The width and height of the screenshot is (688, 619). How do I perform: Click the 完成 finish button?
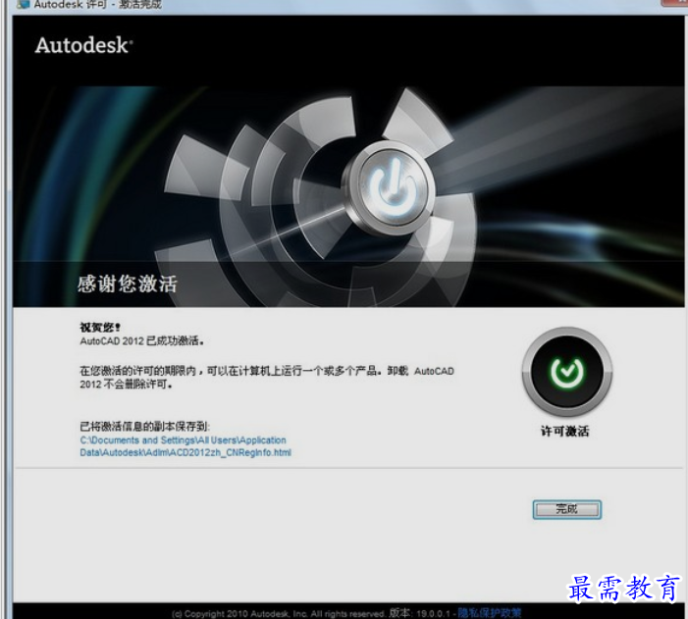[x=567, y=509]
